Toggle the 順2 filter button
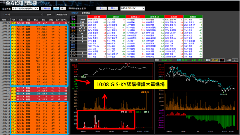 [62, 9]
